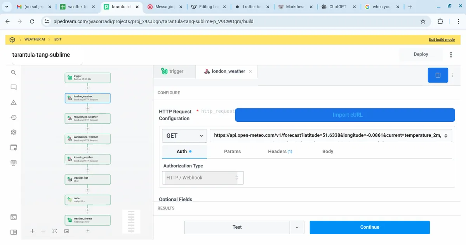Open the search icon in left sidebar
The image size is (466, 245).
point(14,72)
